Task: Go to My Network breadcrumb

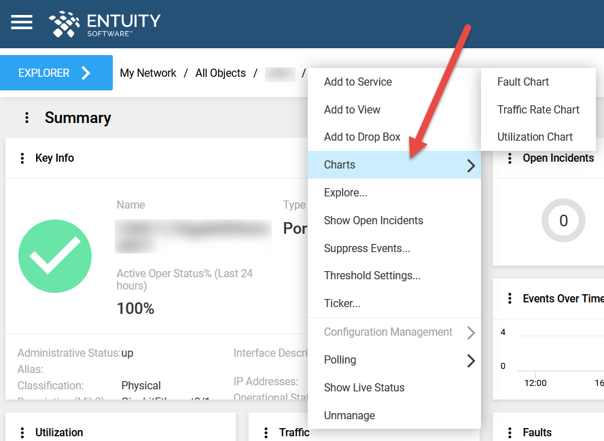Action: coord(147,73)
